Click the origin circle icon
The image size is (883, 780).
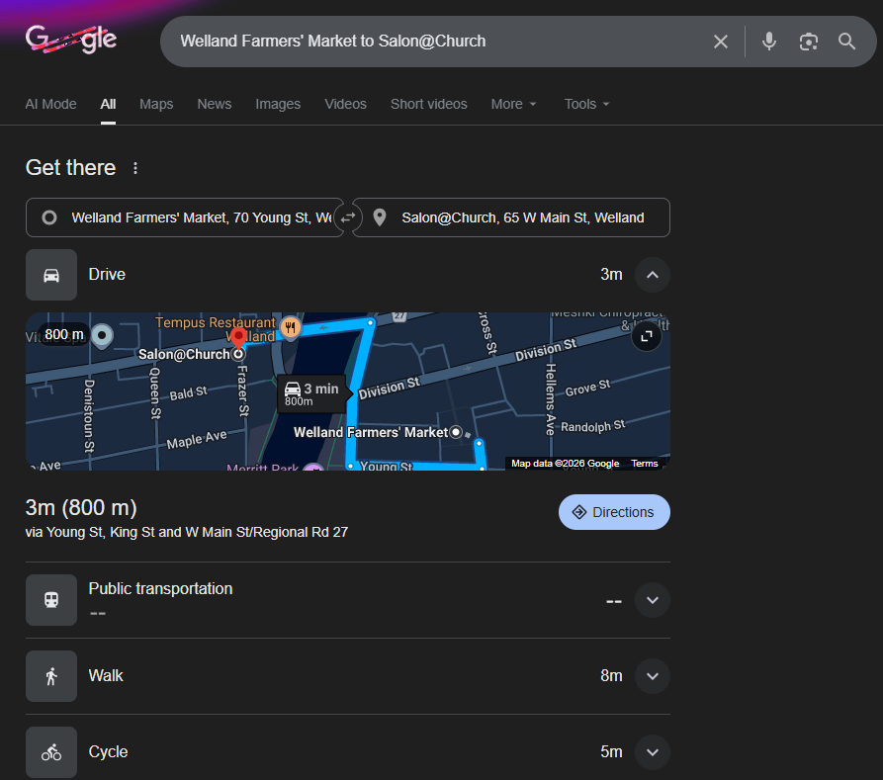click(x=49, y=217)
